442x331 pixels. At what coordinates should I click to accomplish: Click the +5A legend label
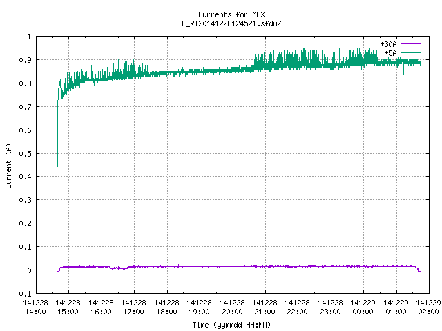[390, 53]
